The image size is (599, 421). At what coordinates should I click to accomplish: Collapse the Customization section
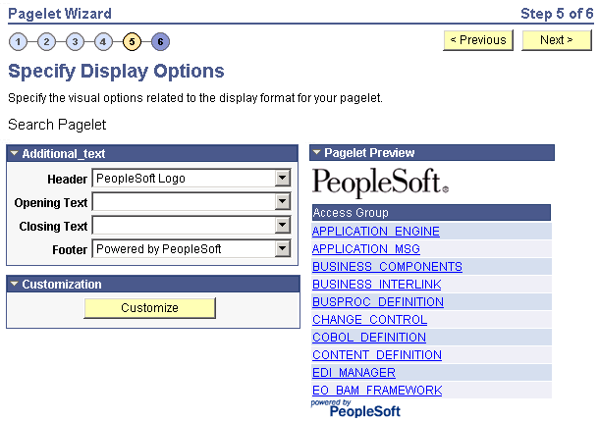click(x=15, y=284)
